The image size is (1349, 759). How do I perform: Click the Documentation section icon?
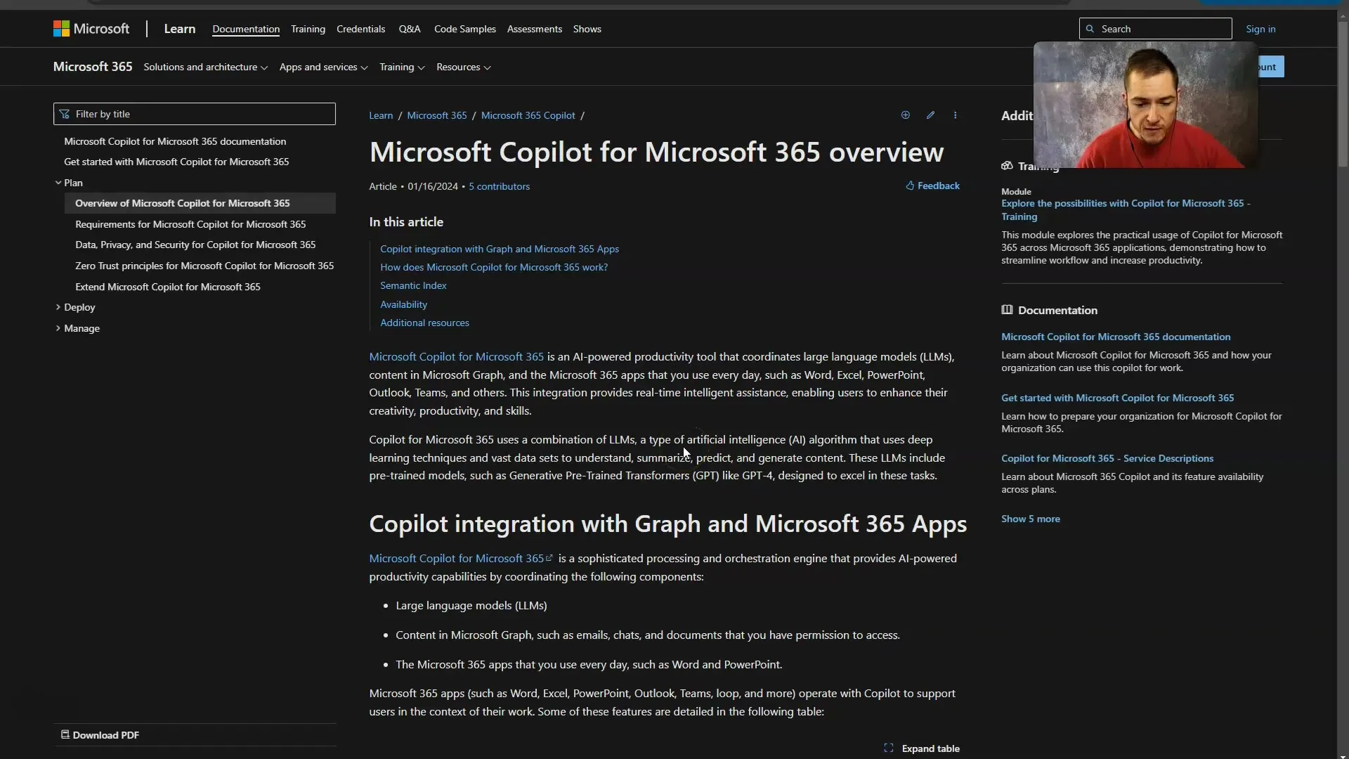click(1006, 309)
